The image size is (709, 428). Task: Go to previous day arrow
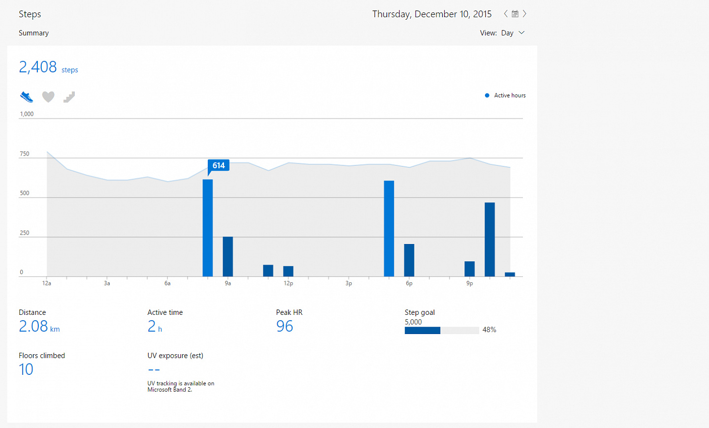pos(506,14)
